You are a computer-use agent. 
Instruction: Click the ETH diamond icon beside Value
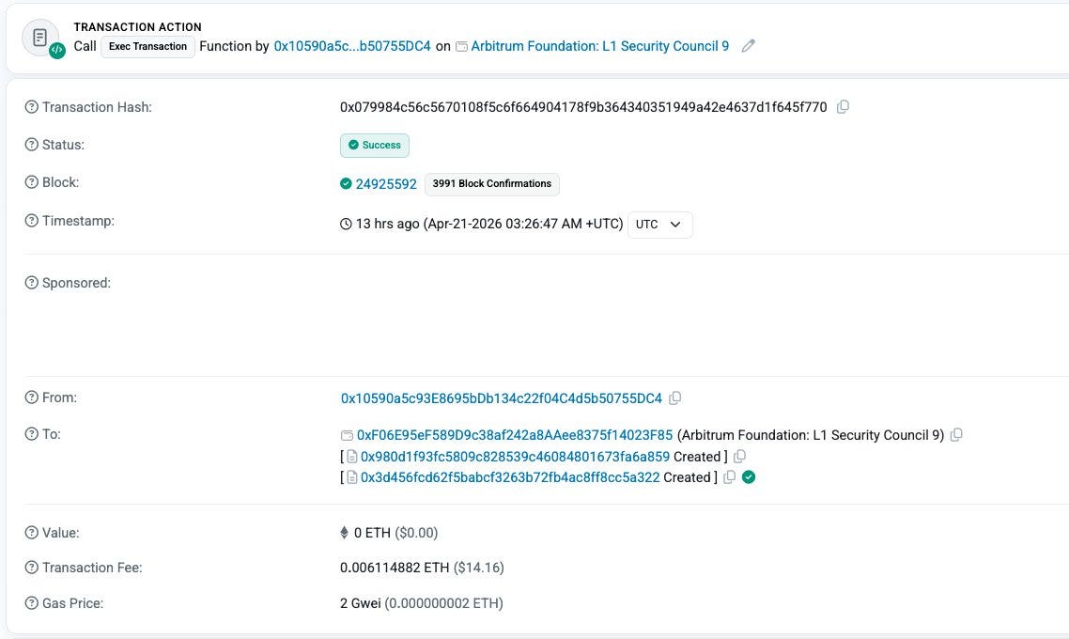(346, 532)
